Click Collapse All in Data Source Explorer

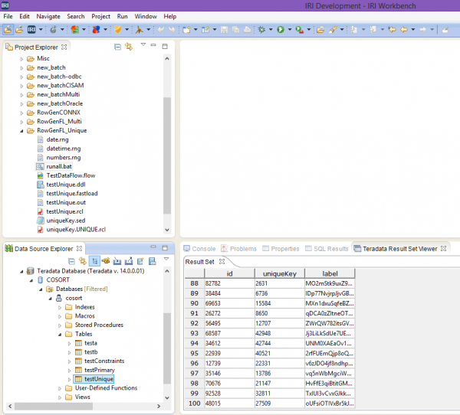(71, 261)
